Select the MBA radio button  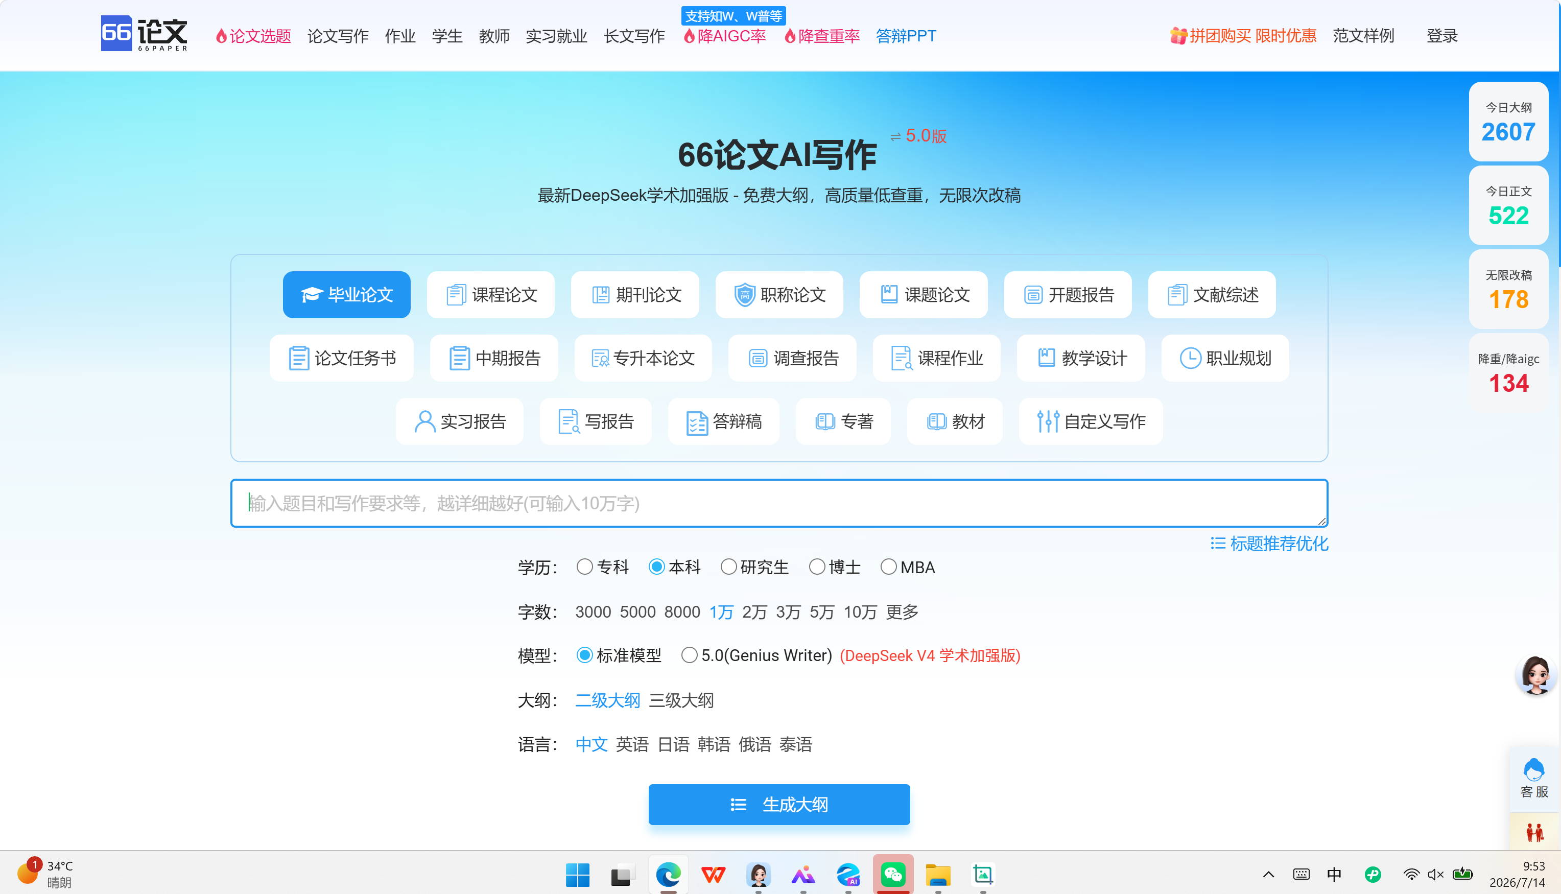888,567
